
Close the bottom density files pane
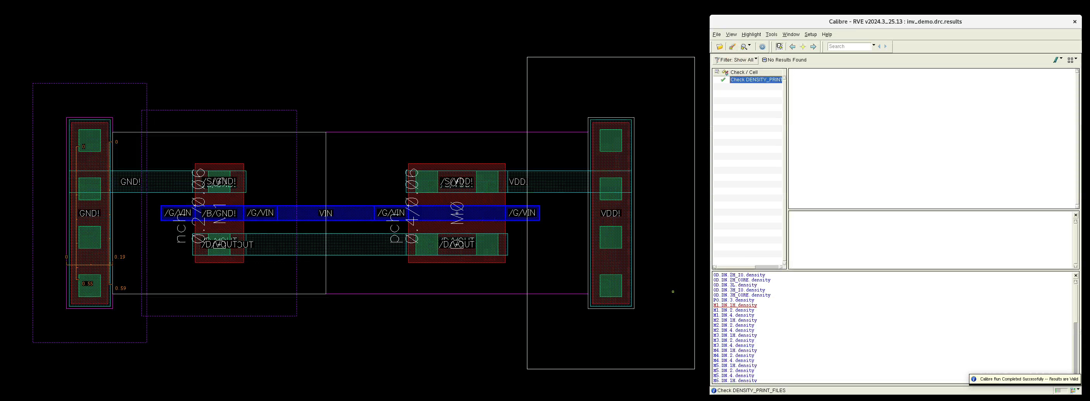(x=1076, y=276)
